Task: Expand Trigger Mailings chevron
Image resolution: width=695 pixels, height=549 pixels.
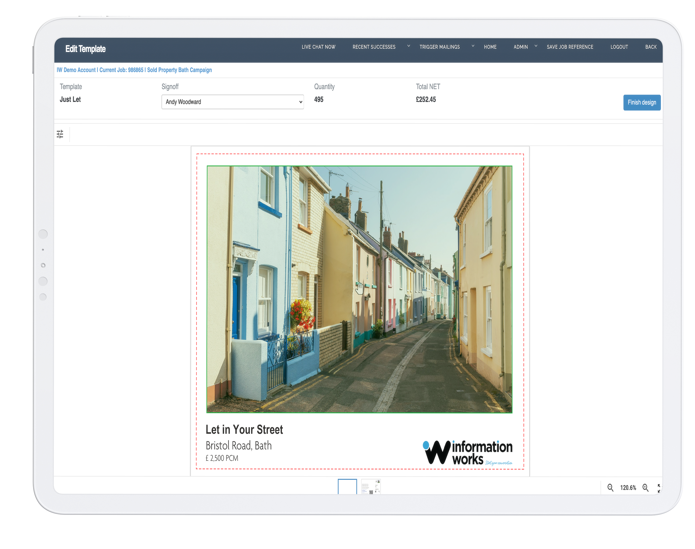Action: [x=473, y=46]
